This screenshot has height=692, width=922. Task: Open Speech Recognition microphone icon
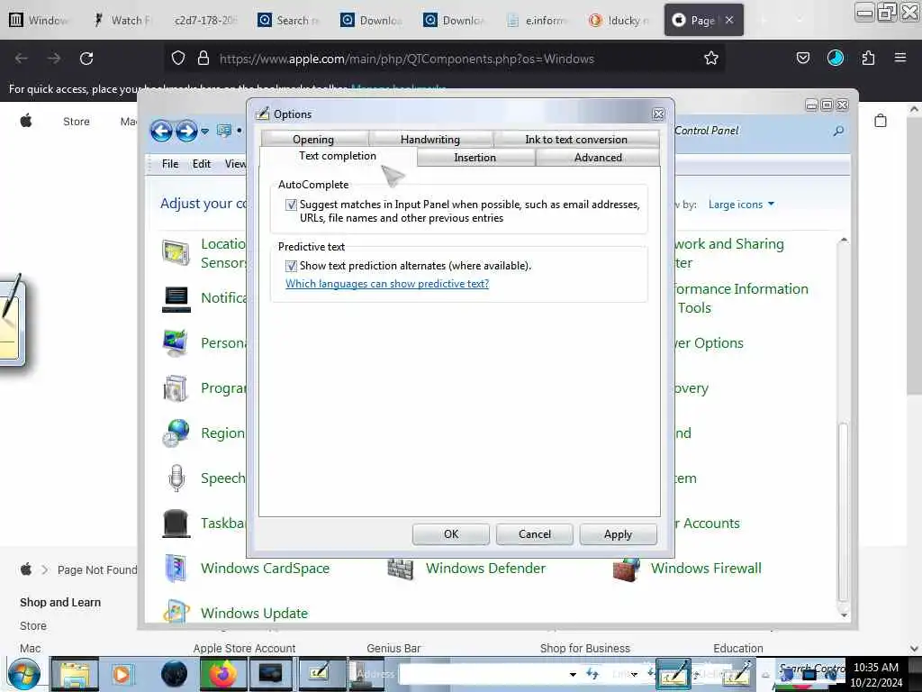point(176,478)
